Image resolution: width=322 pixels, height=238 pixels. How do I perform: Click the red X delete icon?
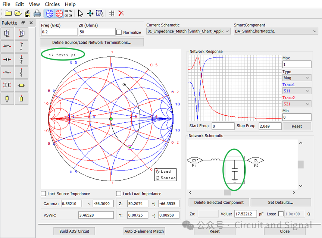click(121, 13)
